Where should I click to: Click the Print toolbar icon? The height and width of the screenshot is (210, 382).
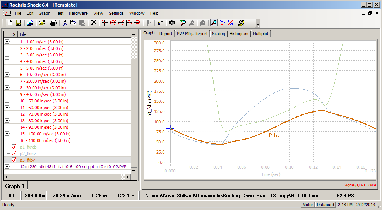53,23
